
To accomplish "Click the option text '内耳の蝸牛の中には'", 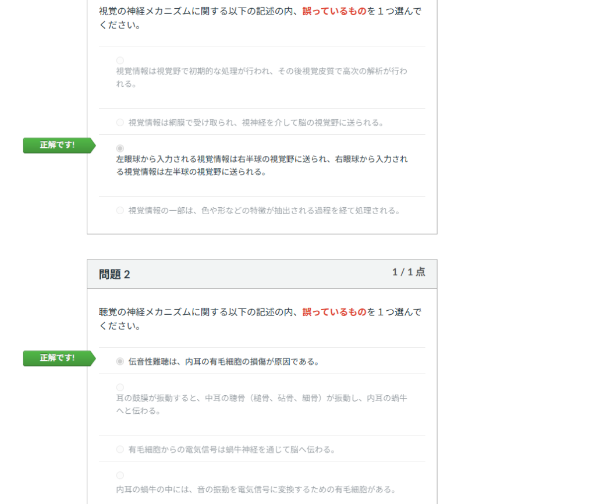I will coord(256,489).
